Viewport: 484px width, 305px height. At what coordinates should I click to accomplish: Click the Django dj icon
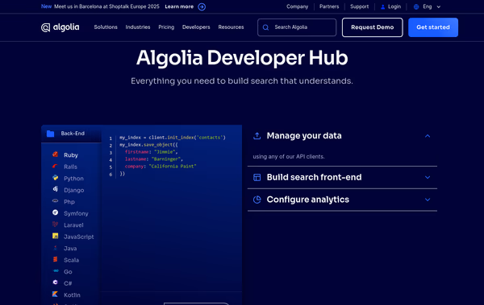(55, 189)
